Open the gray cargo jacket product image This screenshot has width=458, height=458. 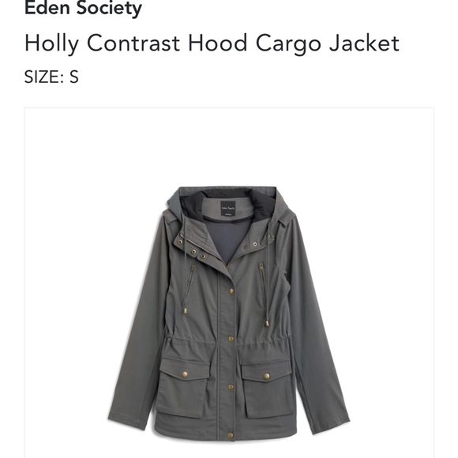click(229, 314)
